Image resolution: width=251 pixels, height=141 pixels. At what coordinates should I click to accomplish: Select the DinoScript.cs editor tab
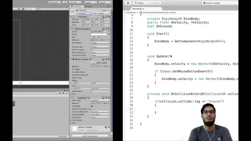(138, 9)
